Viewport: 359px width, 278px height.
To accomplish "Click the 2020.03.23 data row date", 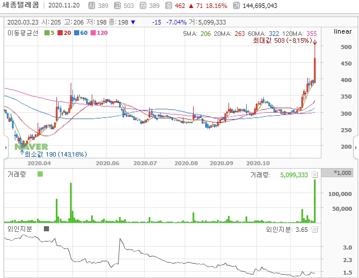I will pyautogui.click(x=23, y=22).
